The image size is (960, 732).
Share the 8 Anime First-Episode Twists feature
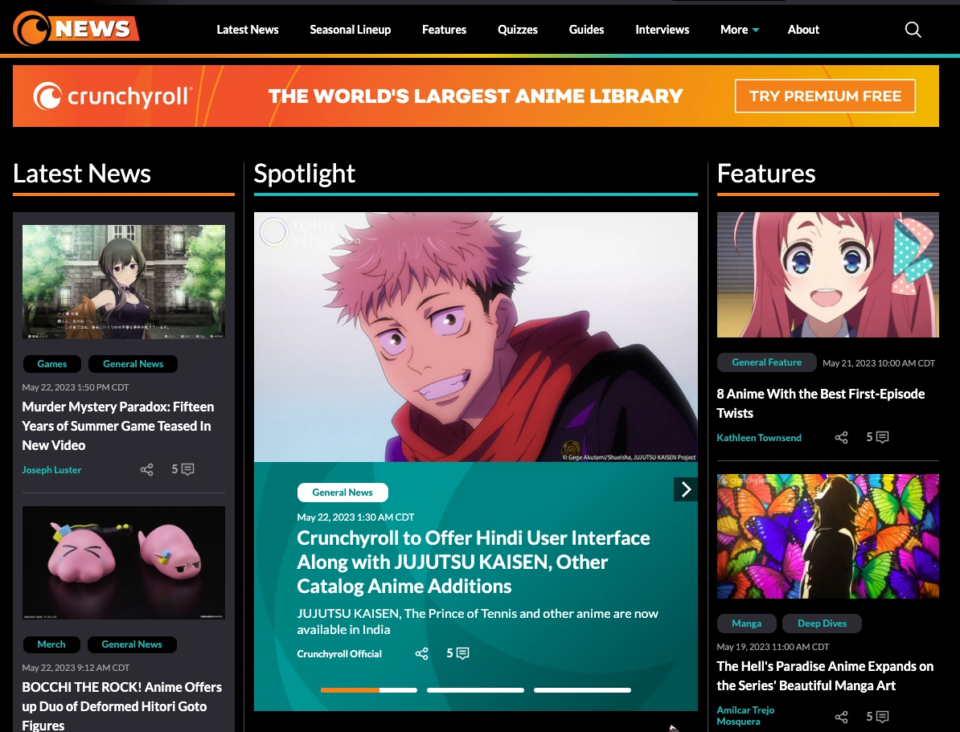(841, 437)
